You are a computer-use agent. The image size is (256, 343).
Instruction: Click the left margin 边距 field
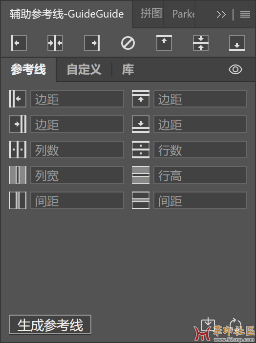(x=77, y=99)
